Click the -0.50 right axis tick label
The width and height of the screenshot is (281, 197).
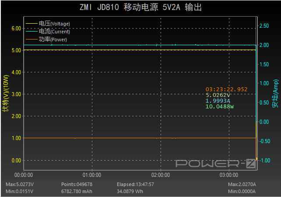tap(265, 141)
